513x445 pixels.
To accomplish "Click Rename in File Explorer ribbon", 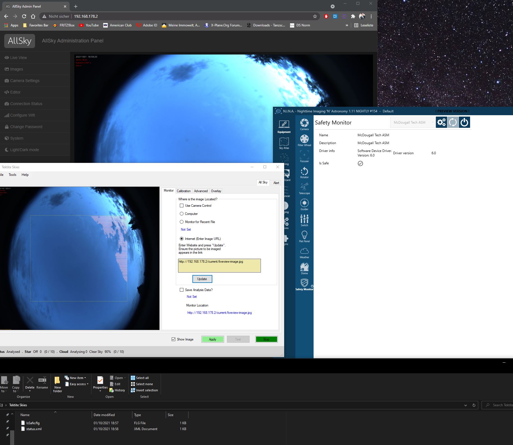I will [x=42, y=383].
